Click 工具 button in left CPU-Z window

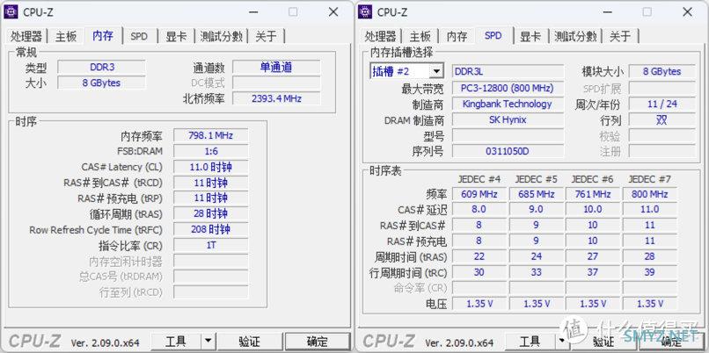pyautogui.click(x=176, y=342)
